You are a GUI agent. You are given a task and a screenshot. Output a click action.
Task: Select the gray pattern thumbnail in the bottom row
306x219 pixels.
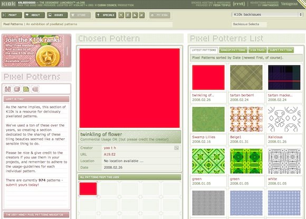208,203
